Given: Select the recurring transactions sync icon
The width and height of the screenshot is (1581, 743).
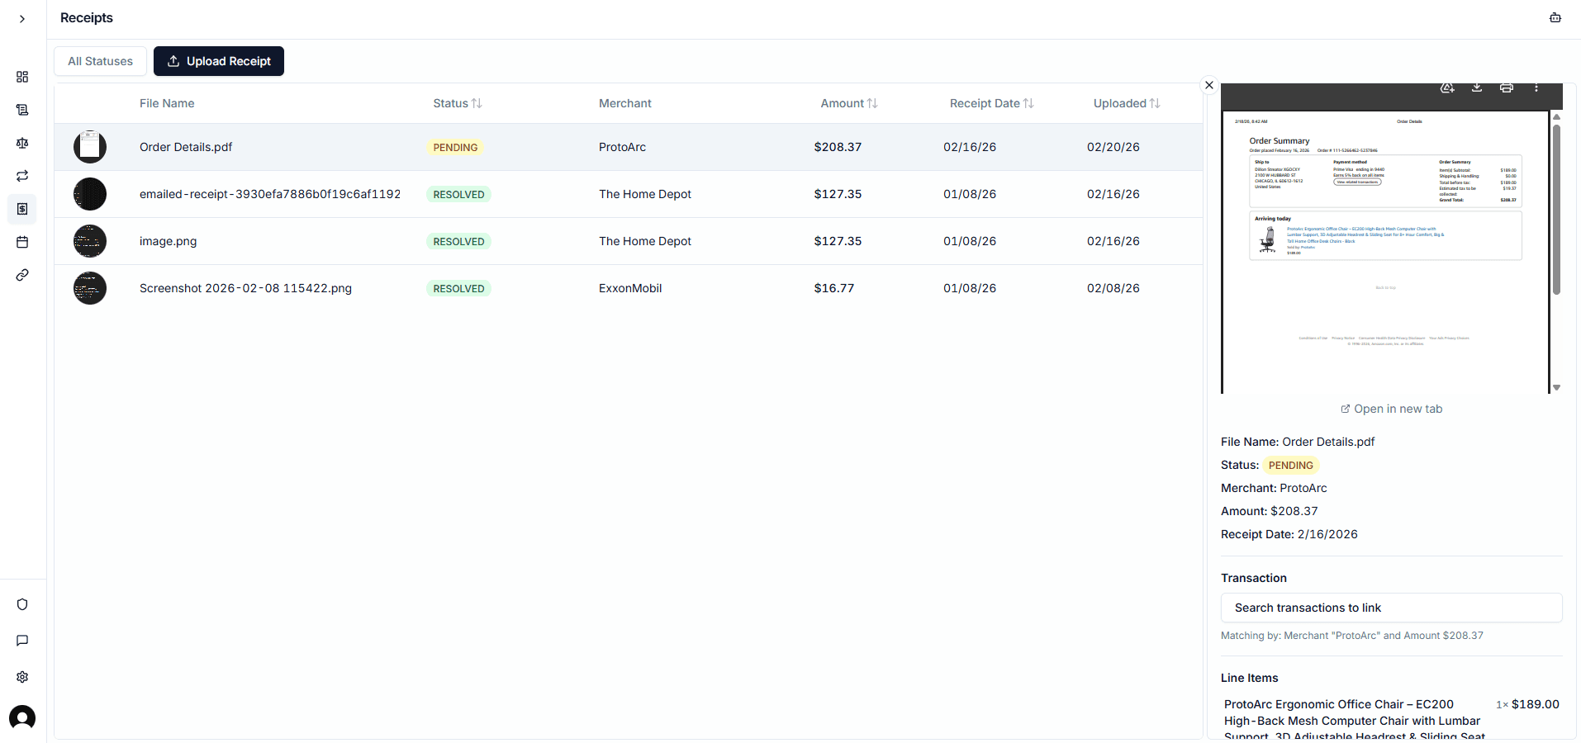Looking at the screenshot, I should click(22, 176).
